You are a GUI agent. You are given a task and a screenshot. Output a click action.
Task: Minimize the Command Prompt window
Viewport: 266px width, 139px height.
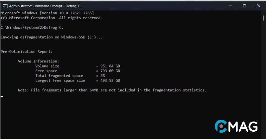(x=230, y=6)
